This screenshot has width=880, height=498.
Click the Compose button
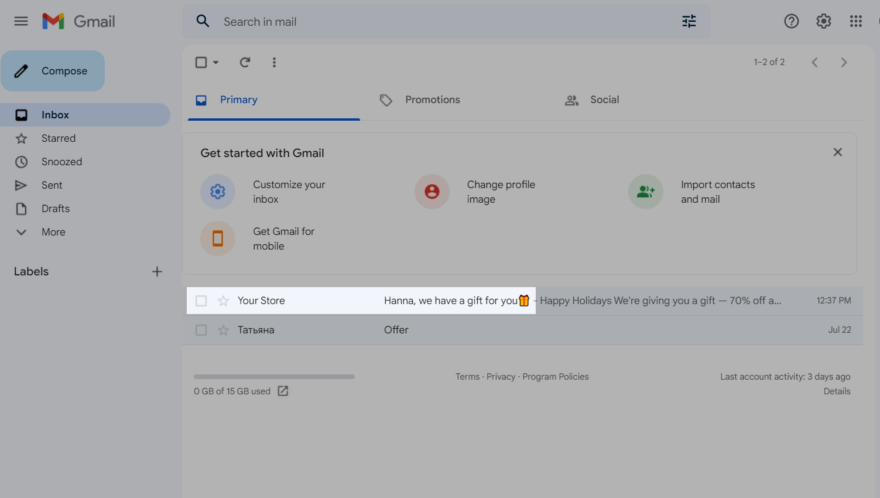point(53,71)
